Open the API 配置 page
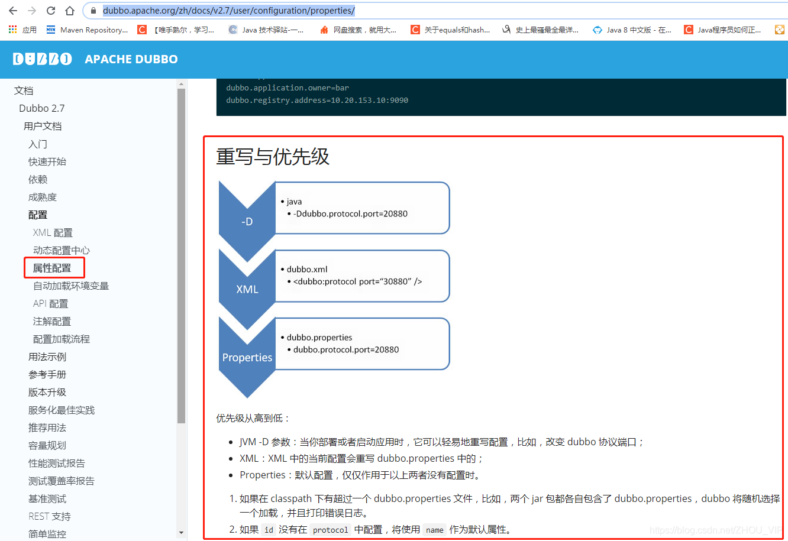The image size is (788, 541). (x=51, y=303)
